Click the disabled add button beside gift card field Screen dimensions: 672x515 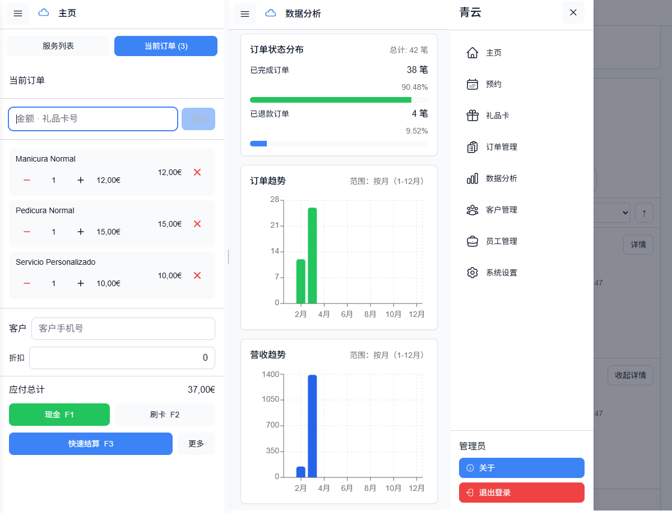[198, 119]
